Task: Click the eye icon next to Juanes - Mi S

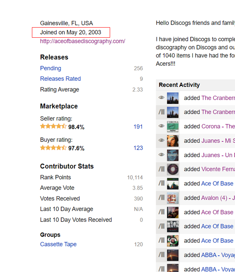Action: pyautogui.click(x=161, y=141)
